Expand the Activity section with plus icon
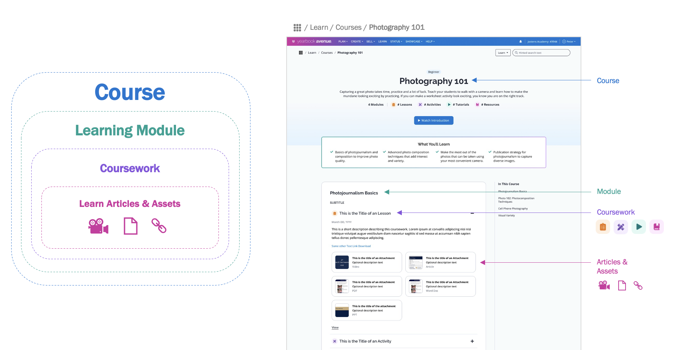This screenshot has height=350, width=673. click(x=472, y=341)
